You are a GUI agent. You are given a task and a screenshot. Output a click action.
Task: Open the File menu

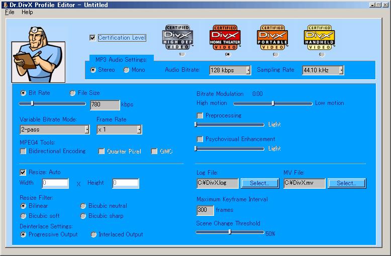click(x=10, y=12)
